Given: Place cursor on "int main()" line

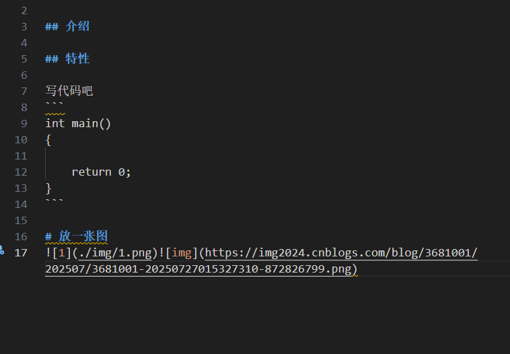Looking at the screenshot, I should (78, 124).
